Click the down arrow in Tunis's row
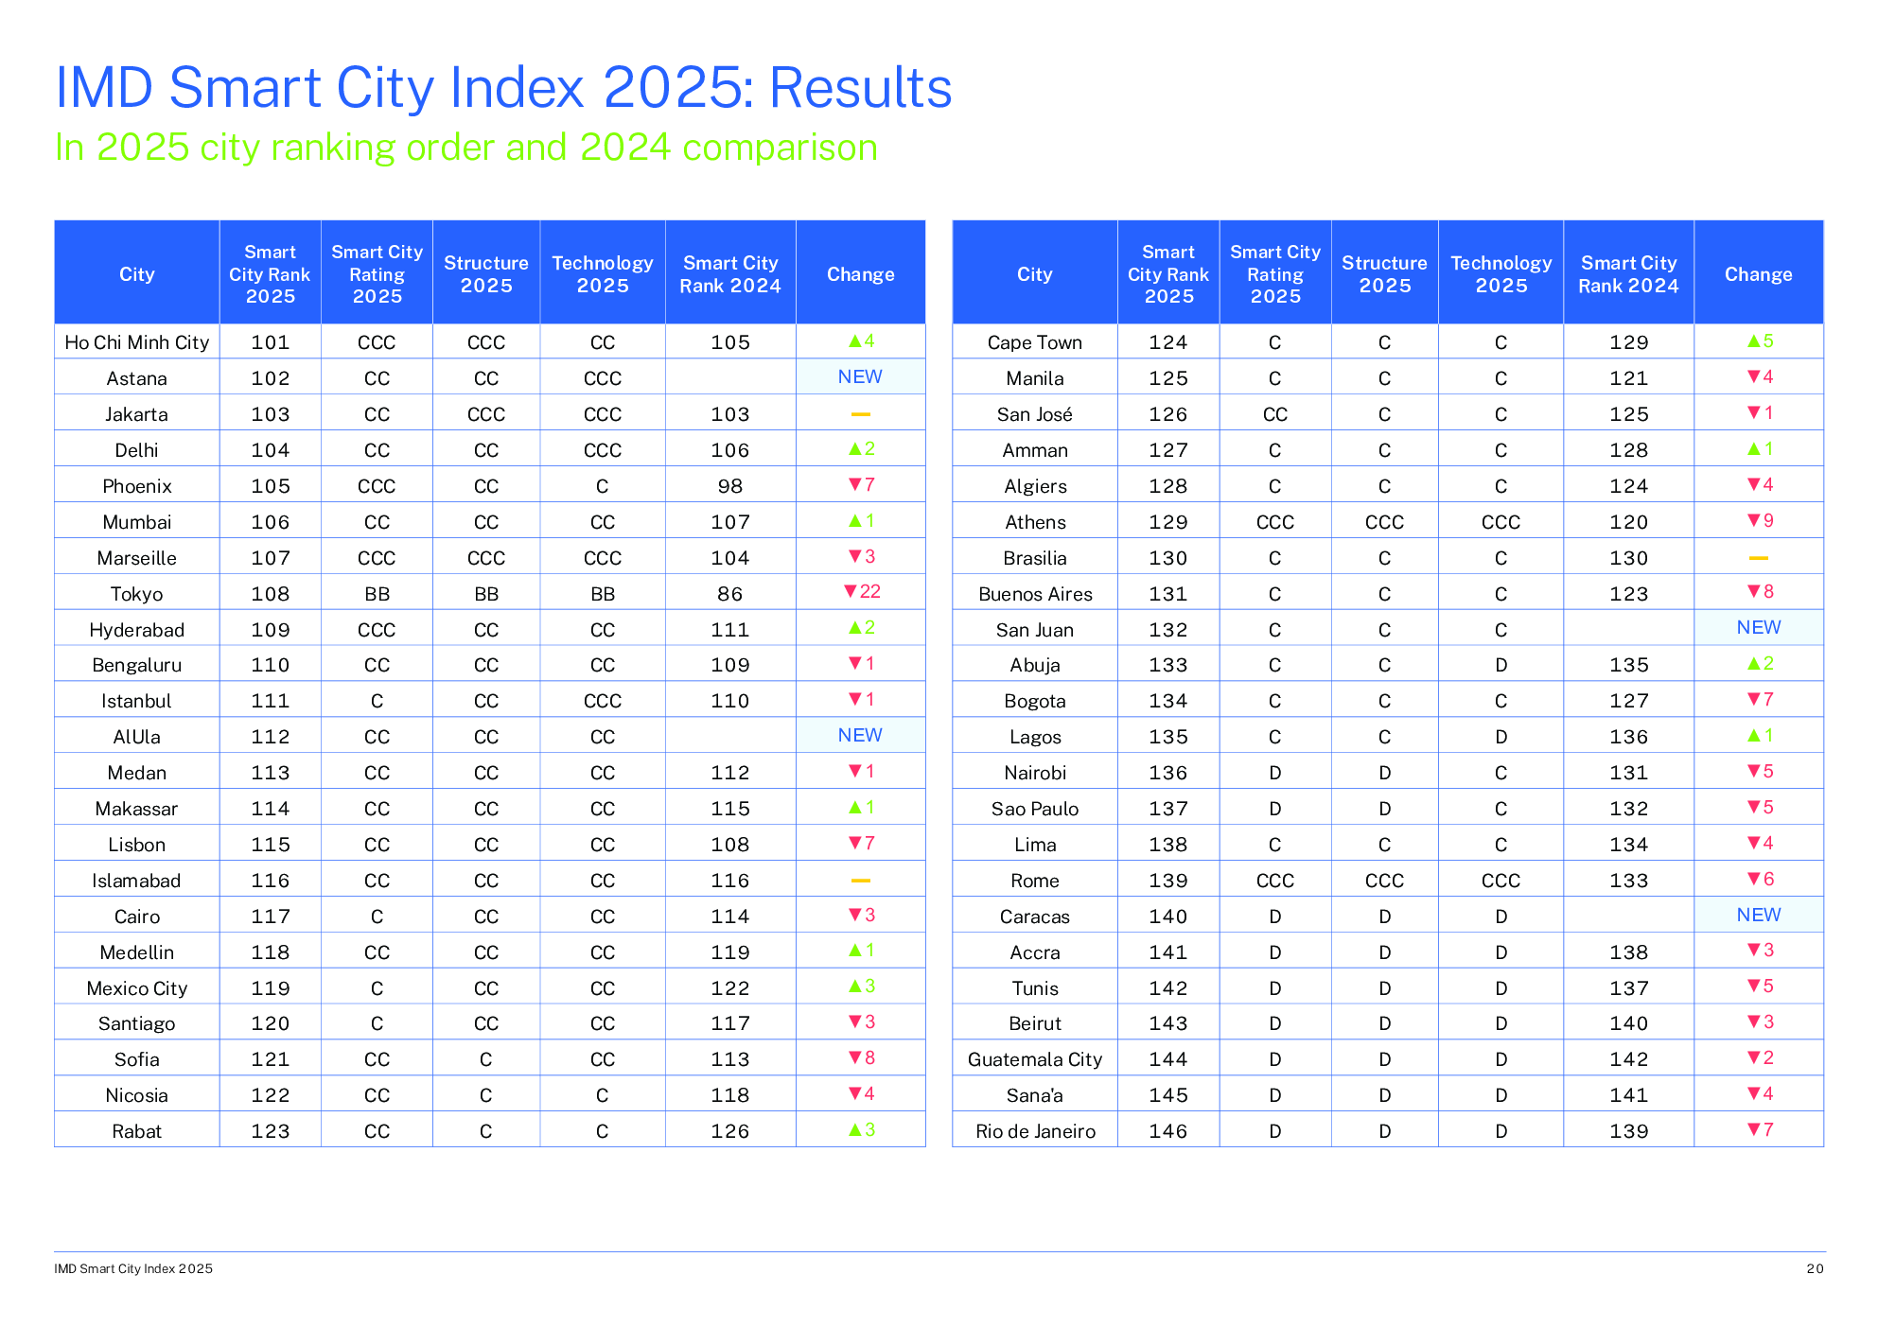Viewport: 1878px width, 1327px height. point(1753,986)
